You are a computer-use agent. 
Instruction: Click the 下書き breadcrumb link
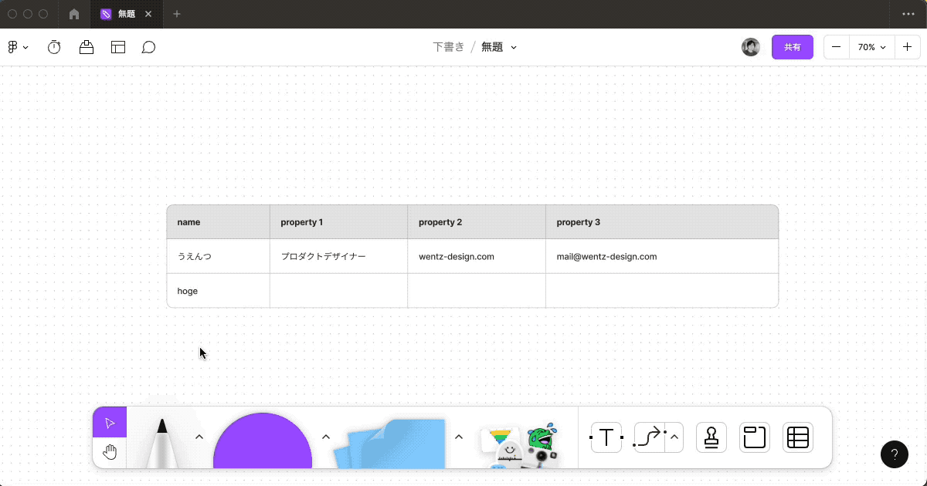[x=449, y=47]
